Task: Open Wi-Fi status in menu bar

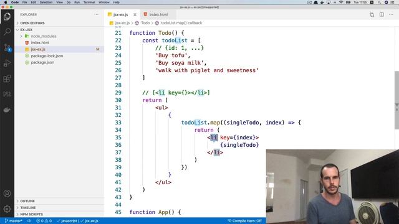Action: [x=341, y=2]
